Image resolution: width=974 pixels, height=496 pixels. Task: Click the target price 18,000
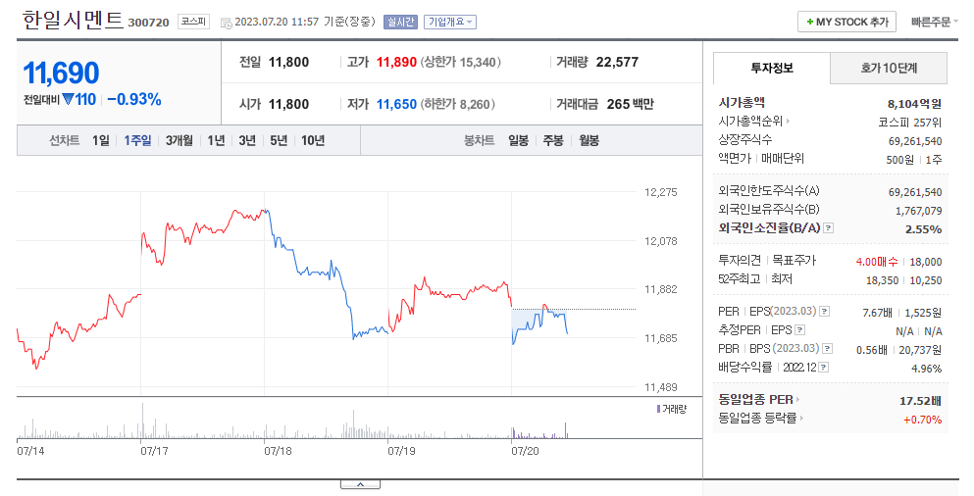pos(926,262)
